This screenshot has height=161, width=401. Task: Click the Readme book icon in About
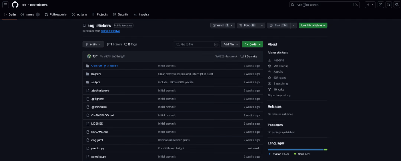coord(270,60)
